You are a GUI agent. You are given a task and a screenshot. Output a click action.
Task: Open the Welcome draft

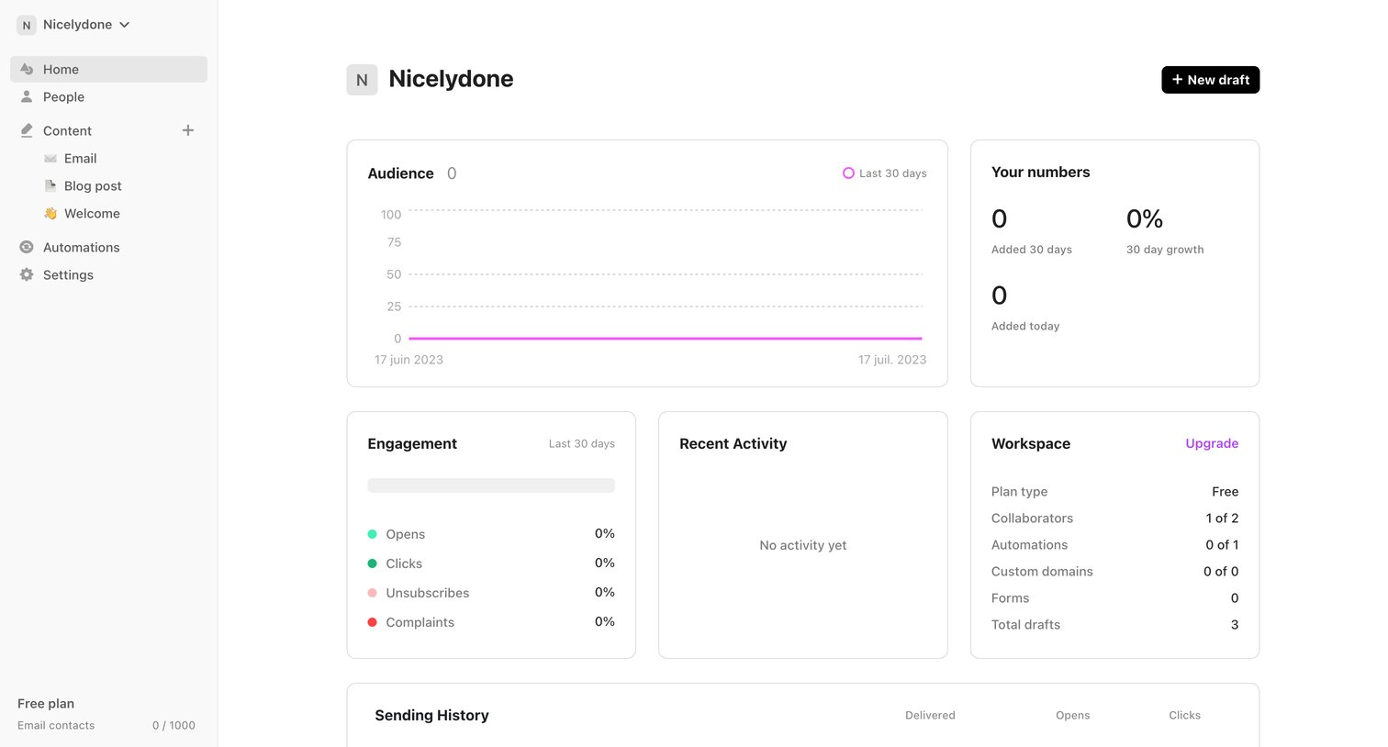pyautogui.click(x=92, y=214)
